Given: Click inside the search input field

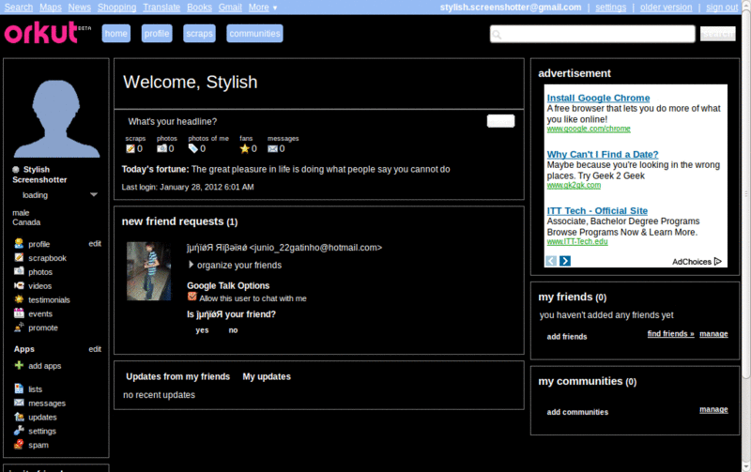Looking at the screenshot, I should coord(592,34).
